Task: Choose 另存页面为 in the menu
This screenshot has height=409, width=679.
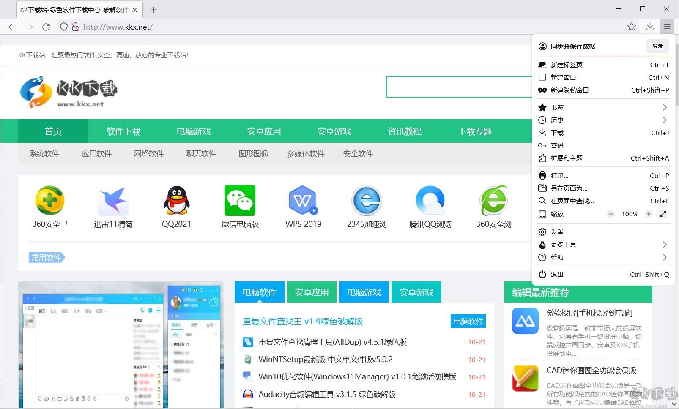Action: tap(603, 188)
